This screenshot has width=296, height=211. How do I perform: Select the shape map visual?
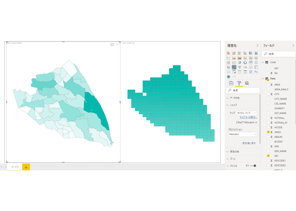tap(234, 67)
